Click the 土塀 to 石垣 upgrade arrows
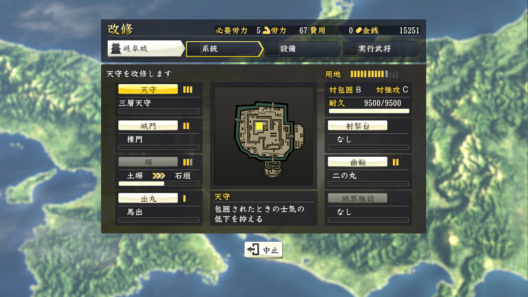Image resolution: width=528 pixels, height=297 pixels. pos(158,176)
